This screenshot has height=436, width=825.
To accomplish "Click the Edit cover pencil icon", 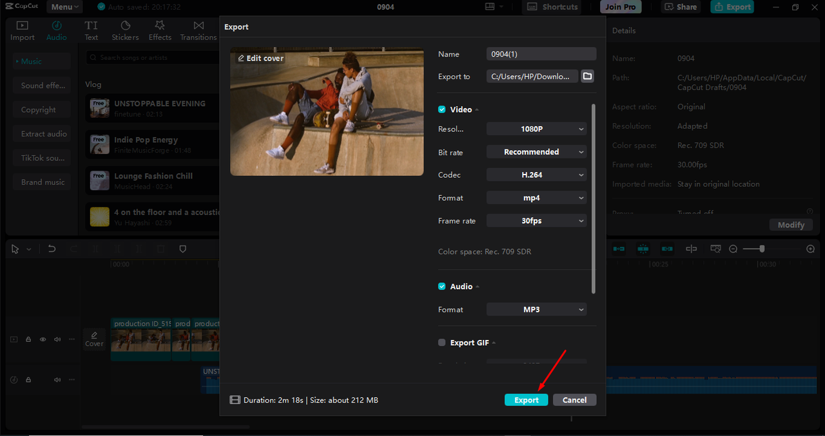I will pyautogui.click(x=241, y=58).
